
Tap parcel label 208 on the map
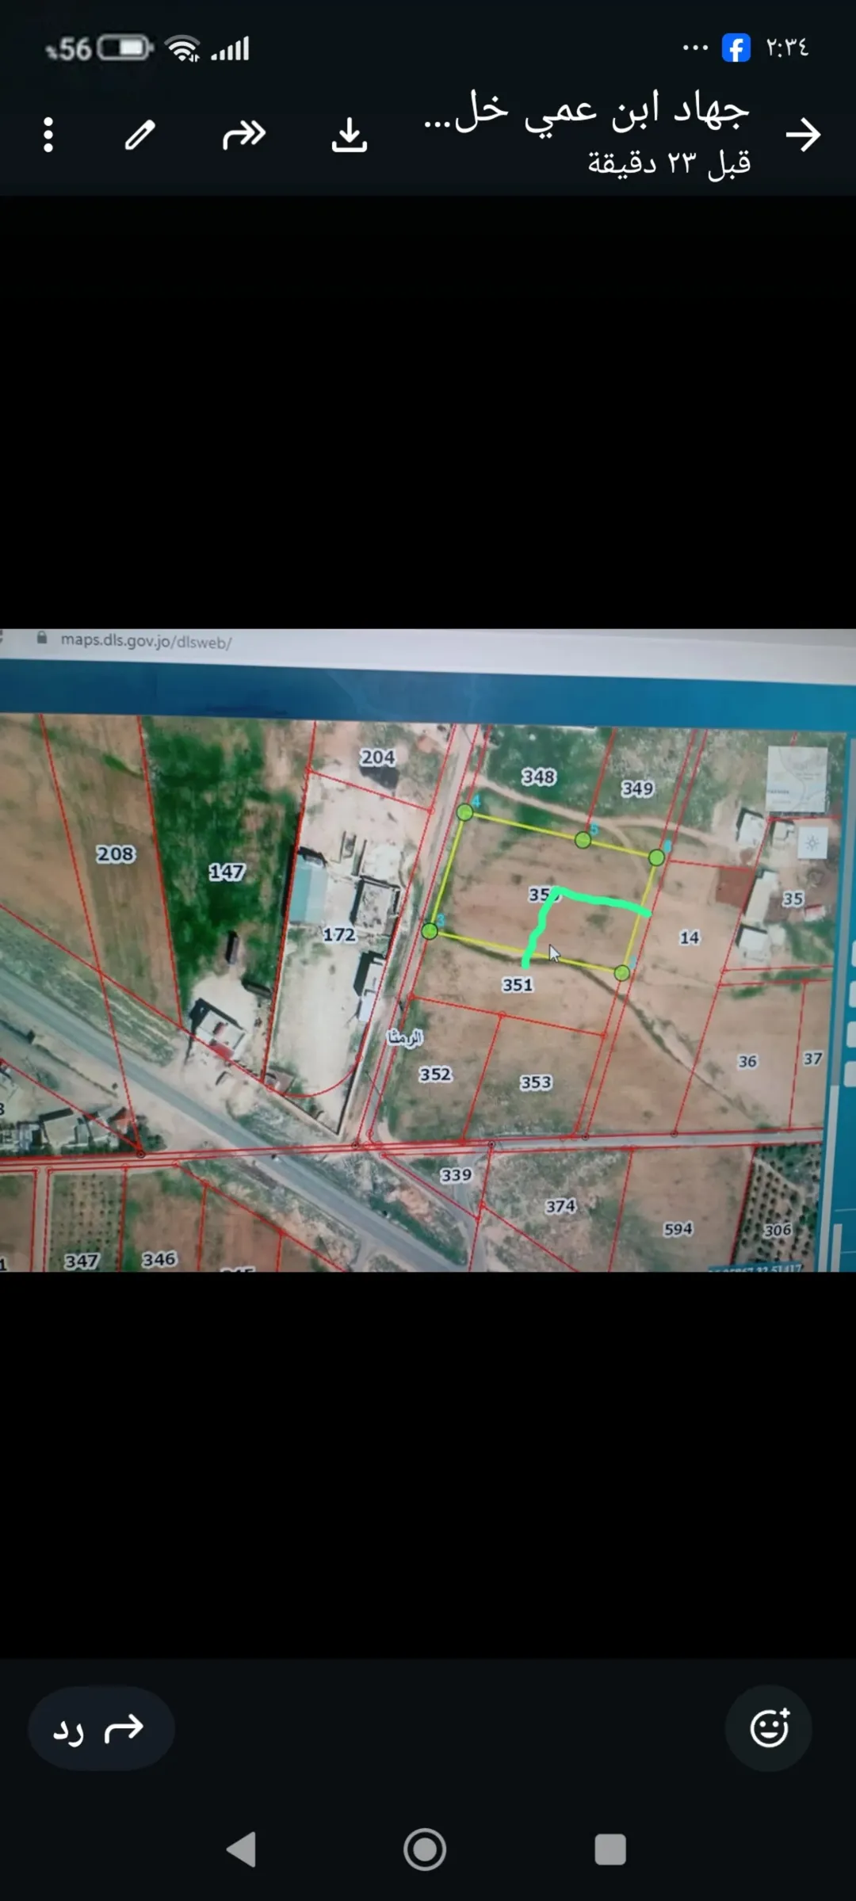tap(116, 853)
